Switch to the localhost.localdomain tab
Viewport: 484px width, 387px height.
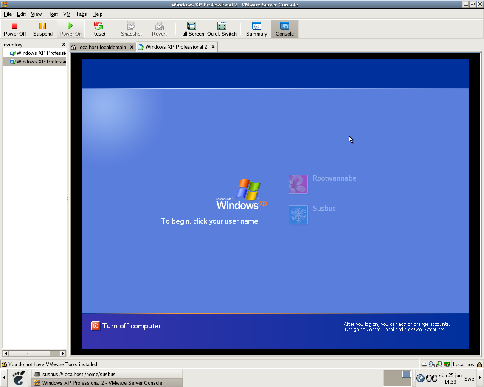[102, 47]
